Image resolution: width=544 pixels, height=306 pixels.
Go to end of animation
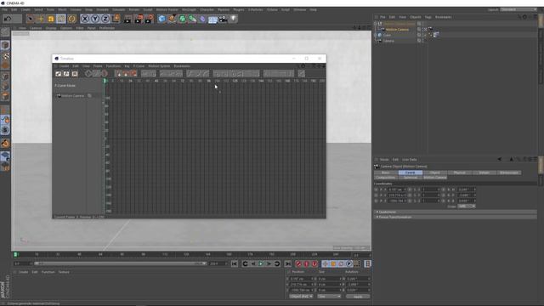(287, 264)
